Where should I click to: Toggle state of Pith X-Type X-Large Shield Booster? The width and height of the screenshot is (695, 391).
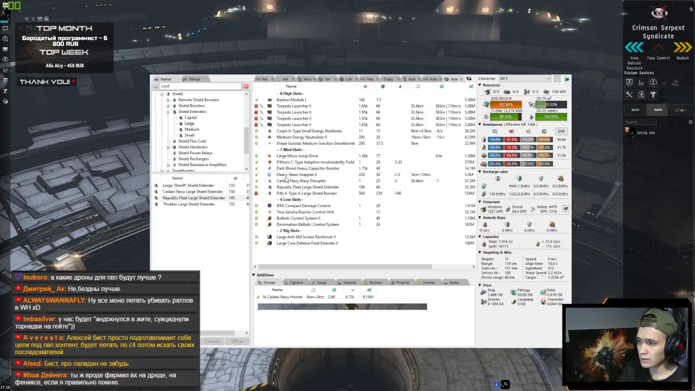coord(257,193)
